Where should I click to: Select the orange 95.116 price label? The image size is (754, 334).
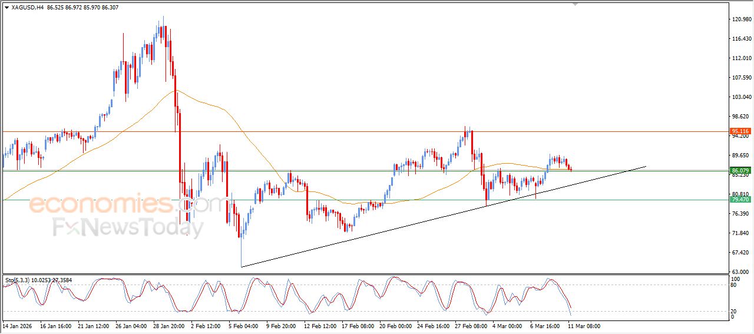coord(740,131)
